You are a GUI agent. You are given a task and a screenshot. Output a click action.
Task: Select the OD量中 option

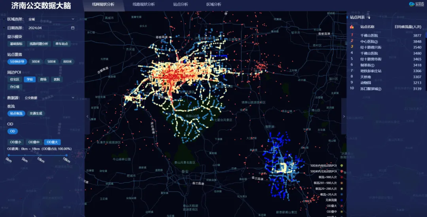click(x=34, y=142)
